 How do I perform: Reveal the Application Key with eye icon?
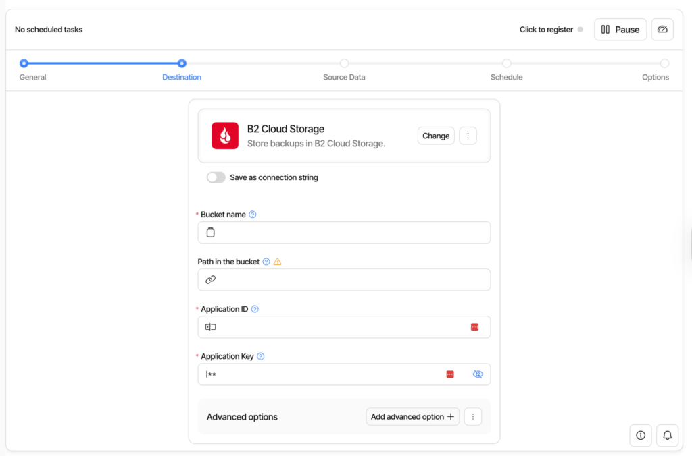point(478,374)
